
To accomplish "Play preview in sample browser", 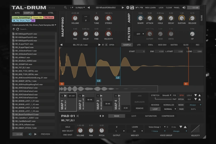I will tap(35, 134).
